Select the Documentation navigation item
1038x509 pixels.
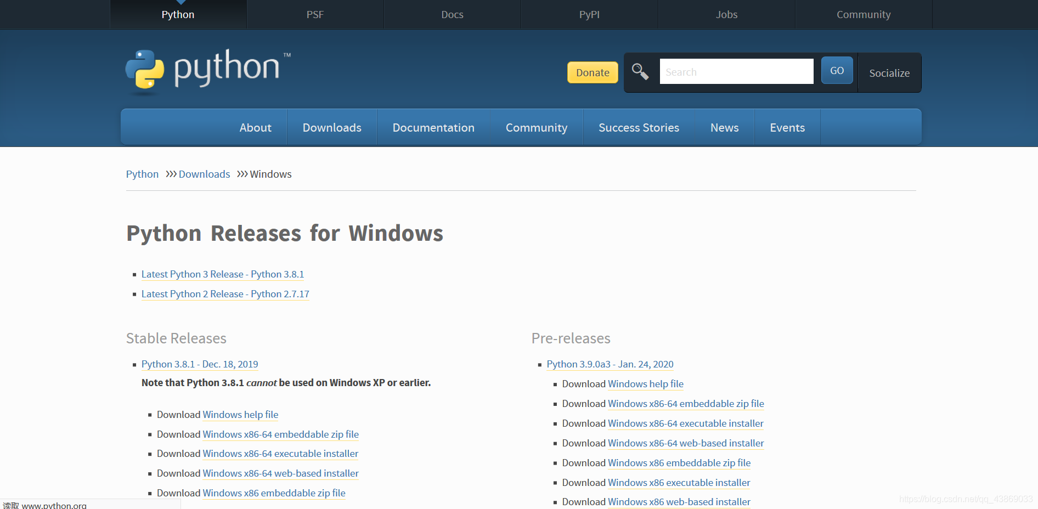click(x=433, y=127)
